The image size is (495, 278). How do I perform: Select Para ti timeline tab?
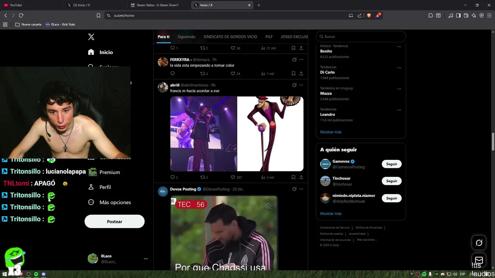[164, 37]
